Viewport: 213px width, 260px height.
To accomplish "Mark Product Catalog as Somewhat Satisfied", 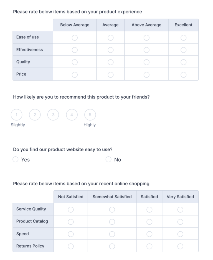I will 112,222.
